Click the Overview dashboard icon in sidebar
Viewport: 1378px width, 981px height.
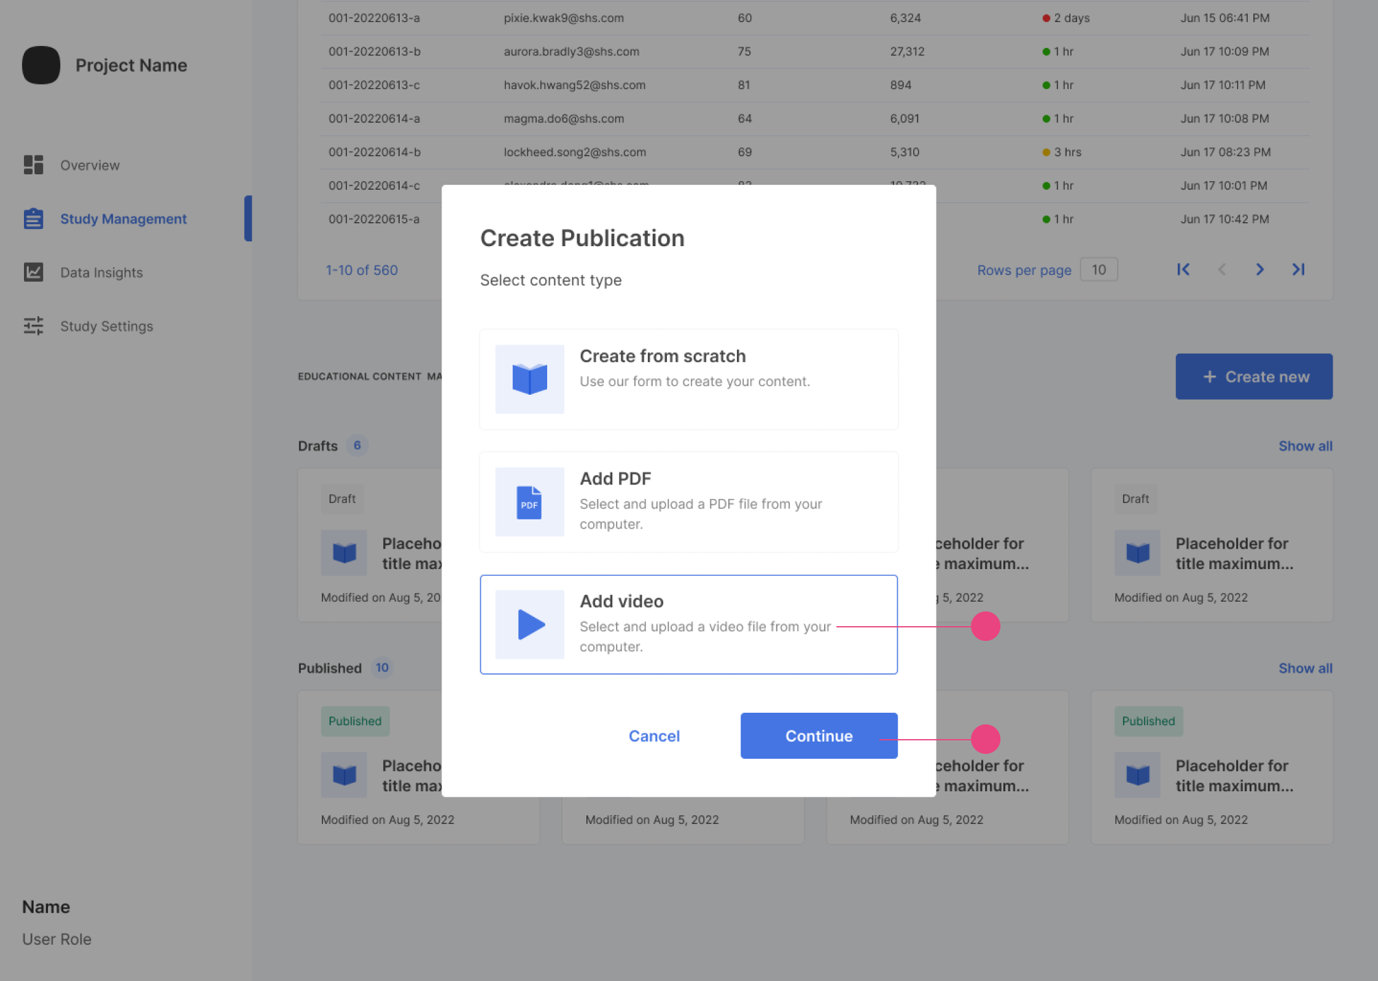click(x=33, y=165)
